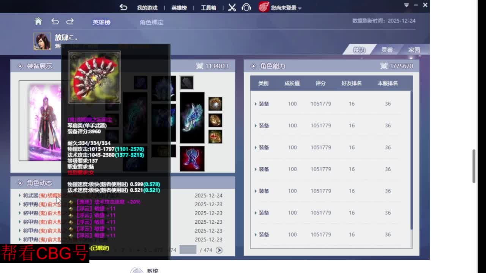Screen dimensions: 486x273
Task: Select the red-background boots equipment slot
Action: 192,158
